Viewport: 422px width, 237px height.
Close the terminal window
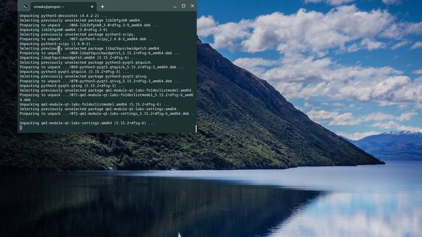192,6
